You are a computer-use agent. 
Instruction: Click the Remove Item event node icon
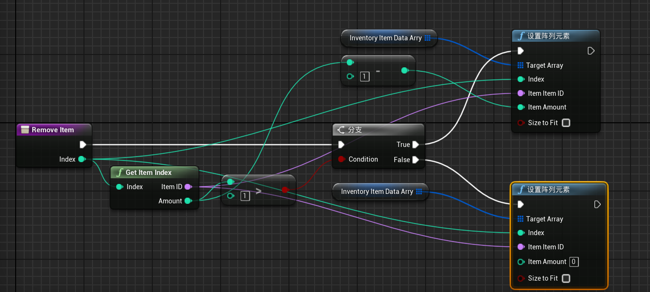click(x=25, y=130)
